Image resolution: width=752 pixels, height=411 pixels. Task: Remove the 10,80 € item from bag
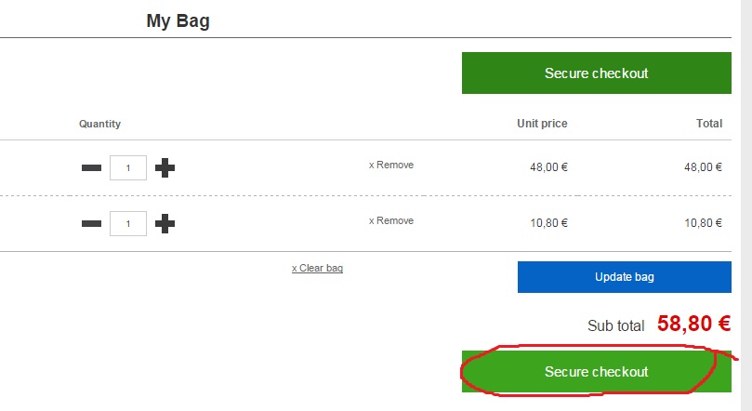[x=391, y=221]
